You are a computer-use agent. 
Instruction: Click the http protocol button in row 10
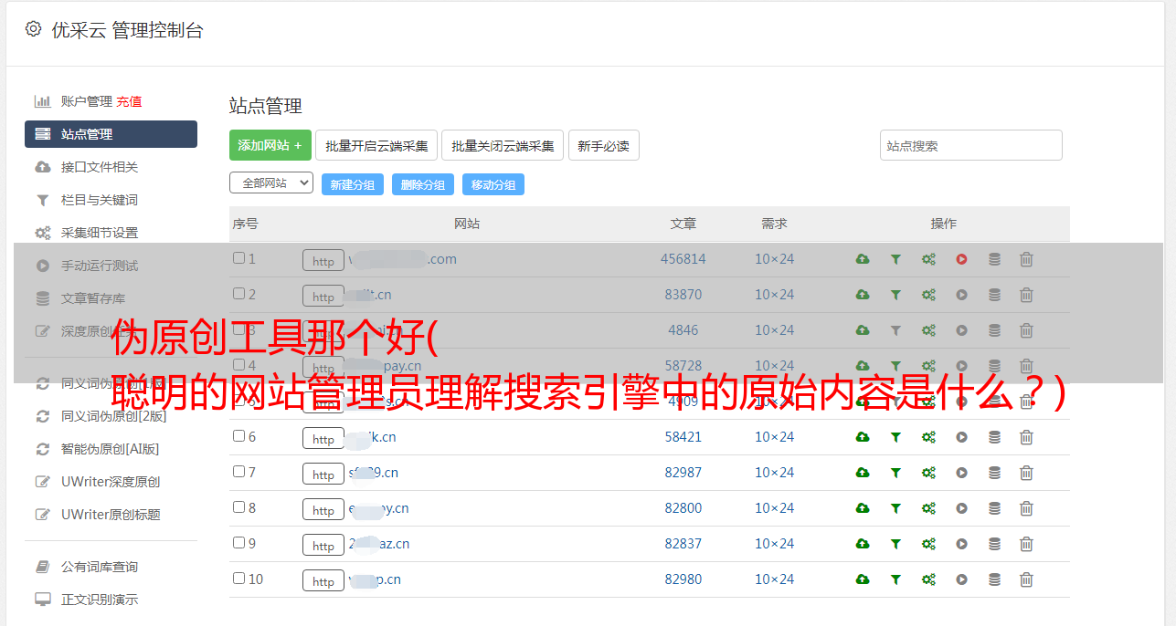coord(323,581)
